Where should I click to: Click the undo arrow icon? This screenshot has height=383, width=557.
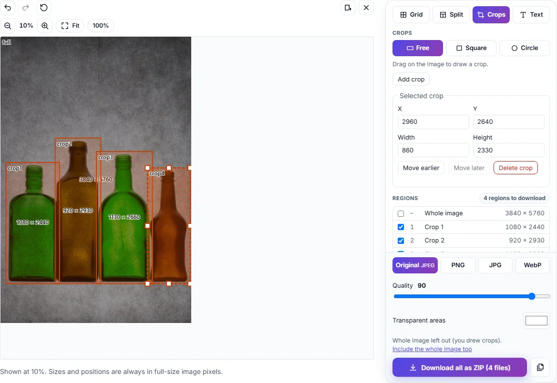[x=8, y=8]
